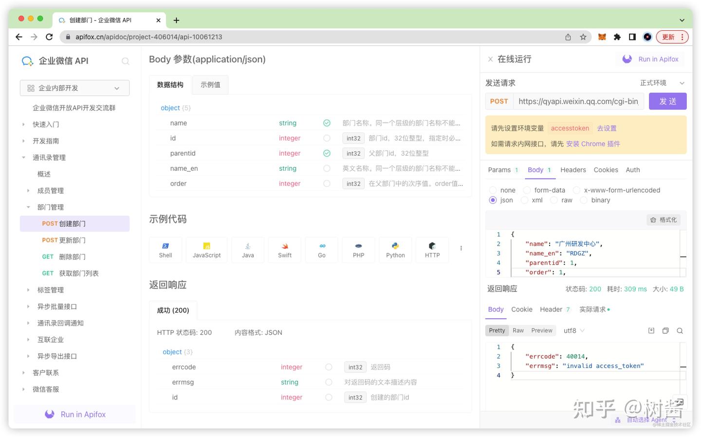Select the form-data body type
The image size is (701, 437).
[527, 190]
